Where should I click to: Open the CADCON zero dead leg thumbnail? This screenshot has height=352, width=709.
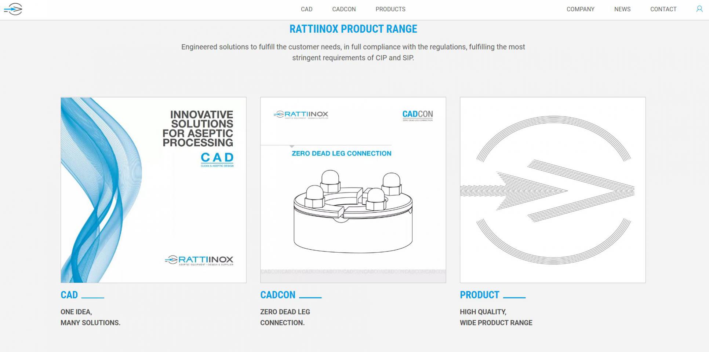pyautogui.click(x=353, y=190)
